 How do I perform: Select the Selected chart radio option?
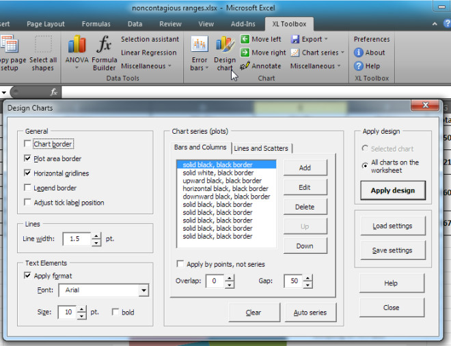365,149
